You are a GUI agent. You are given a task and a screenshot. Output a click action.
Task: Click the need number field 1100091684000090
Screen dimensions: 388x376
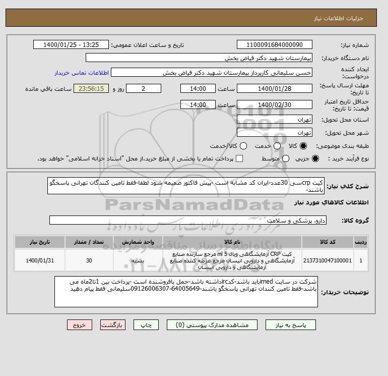275,44
